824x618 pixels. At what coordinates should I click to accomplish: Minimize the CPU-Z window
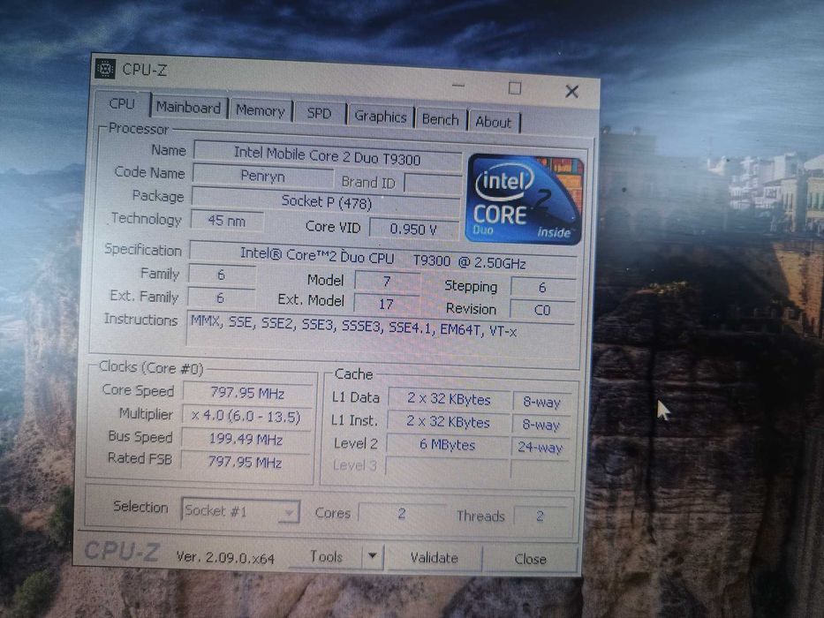458,86
